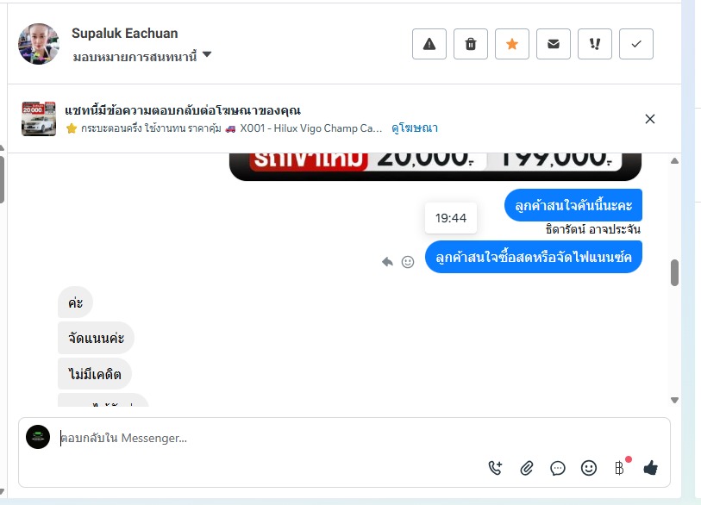Attach a file using paperclip icon

click(x=527, y=468)
